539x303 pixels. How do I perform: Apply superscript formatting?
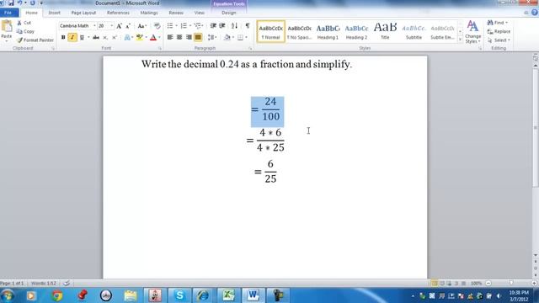click(x=115, y=37)
